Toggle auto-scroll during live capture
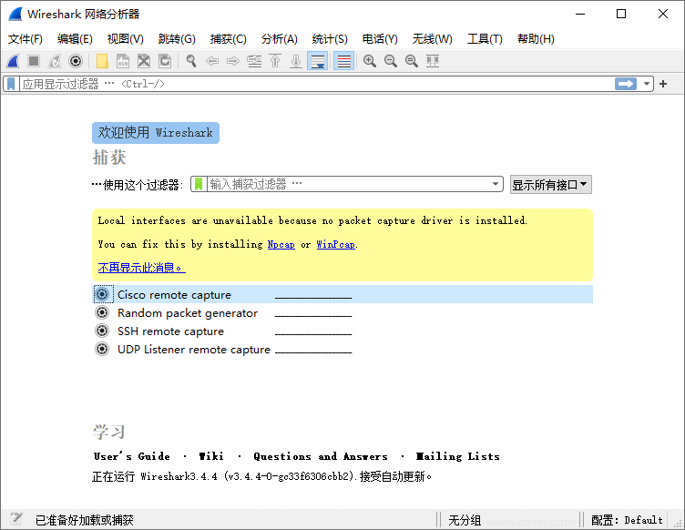The width and height of the screenshot is (685, 530). [318, 61]
